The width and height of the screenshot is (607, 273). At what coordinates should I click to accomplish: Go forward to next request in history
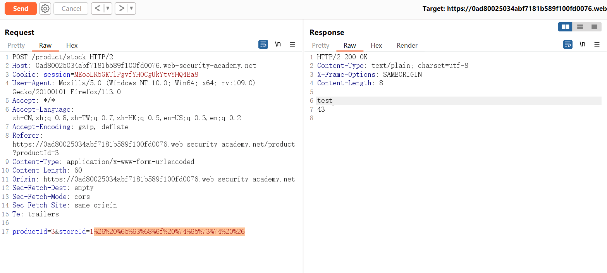122,9
